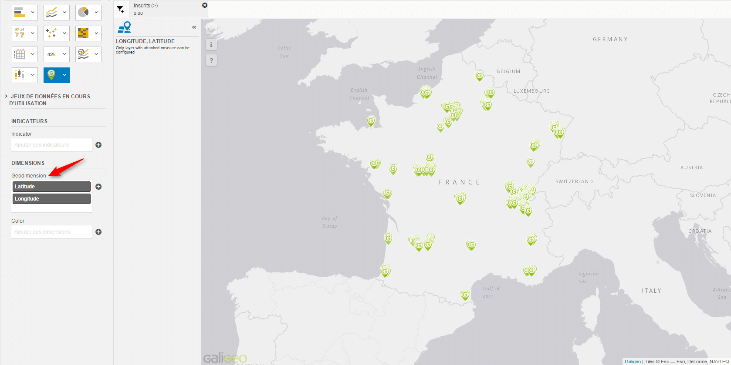Open dropdown arrow of Galigeo map chart

(64, 75)
